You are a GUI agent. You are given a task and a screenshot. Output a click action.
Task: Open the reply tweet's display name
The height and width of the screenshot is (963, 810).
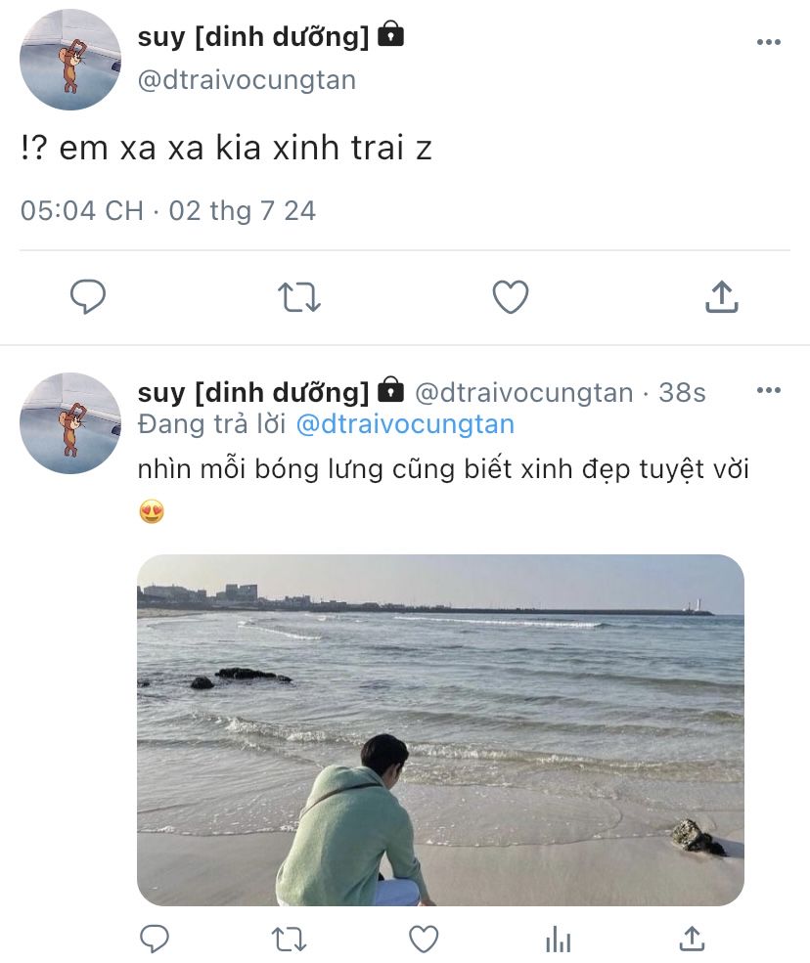point(253,392)
